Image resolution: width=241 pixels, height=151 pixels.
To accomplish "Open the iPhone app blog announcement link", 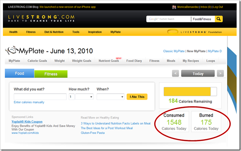I will tap(68, 7).
